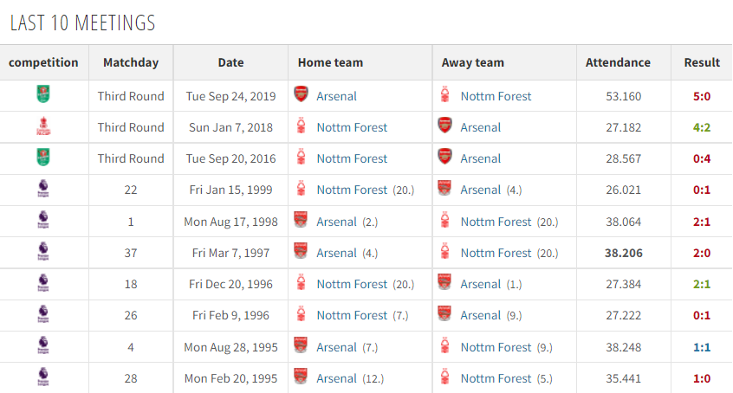Click the FA Cup icon for 2018 match
Viewport: 733px width, 393px height.
[x=43, y=126]
